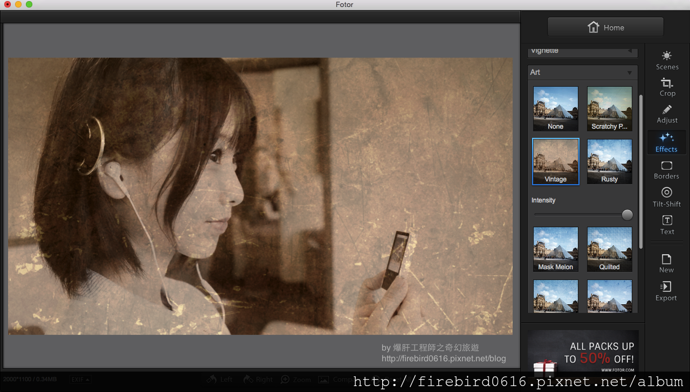This screenshot has width=690, height=392.
Task: Select the Tilt-Shift tool
Action: [x=667, y=197]
